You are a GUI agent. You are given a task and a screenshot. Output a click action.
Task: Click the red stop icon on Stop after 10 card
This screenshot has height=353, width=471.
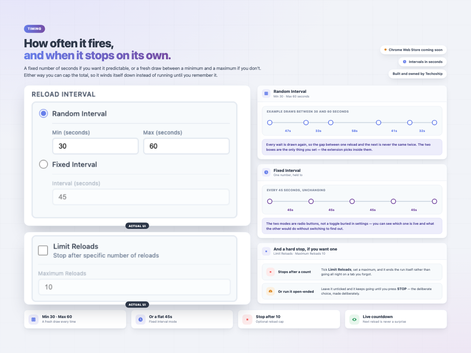247,319
